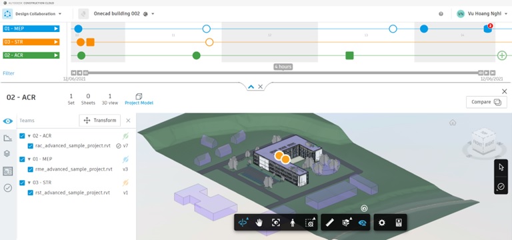Viewport: 512px width, 240px height.
Task: Close the Teams panel
Action: pyautogui.click(x=128, y=121)
